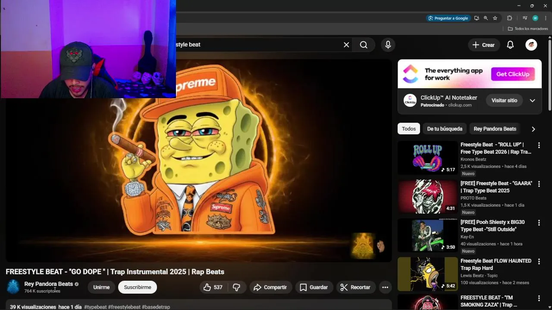The image size is (552, 310).
Task: Like the video with thumbs up
Action: click(213, 287)
